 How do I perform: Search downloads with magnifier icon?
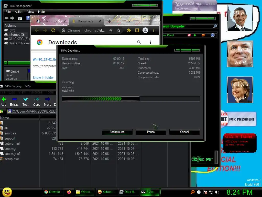click(139, 42)
